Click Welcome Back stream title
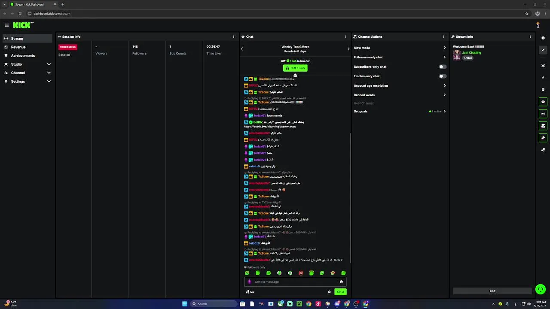550x309 pixels. [468, 47]
